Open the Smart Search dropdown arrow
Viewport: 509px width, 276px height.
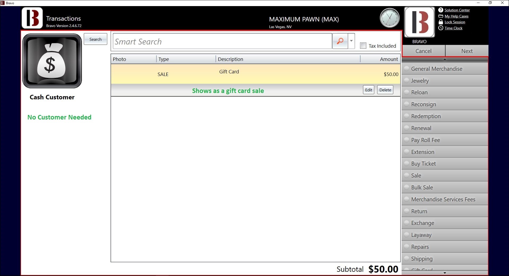[x=351, y=41]
